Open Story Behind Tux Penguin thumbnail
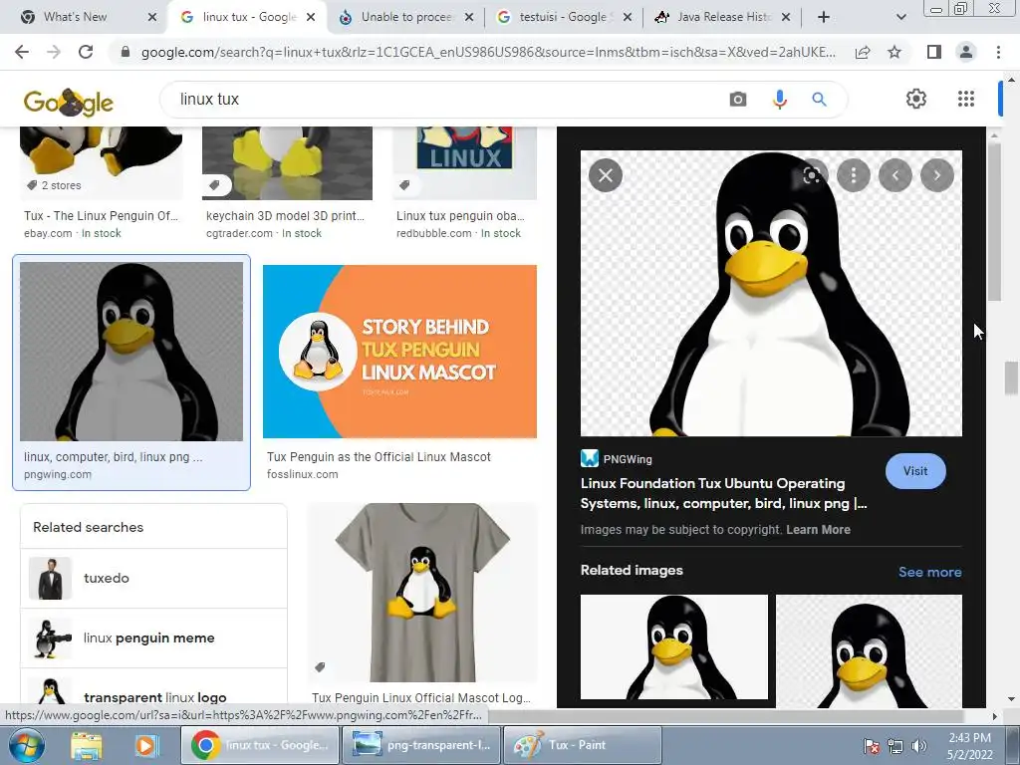This screenshot has height=765, width=1020. 399,352
